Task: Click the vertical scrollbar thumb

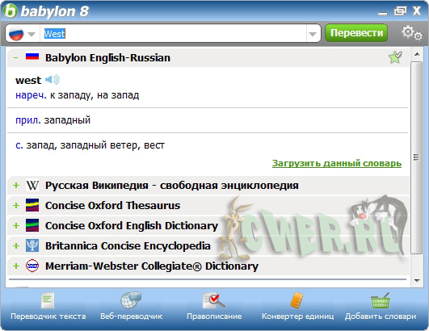Action: click(417, 157)
